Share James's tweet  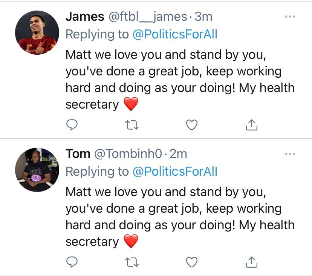[x=252, y=124]
